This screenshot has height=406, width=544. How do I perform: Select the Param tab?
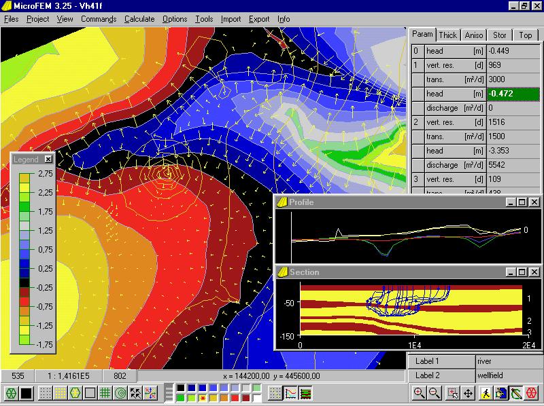point(422,34)
